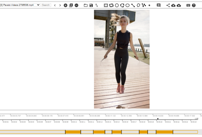Click the 00:00:17.302 time label

coord(190,116)
